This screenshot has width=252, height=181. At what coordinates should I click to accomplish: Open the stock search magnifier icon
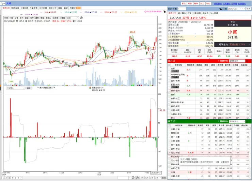click(2, 3)
